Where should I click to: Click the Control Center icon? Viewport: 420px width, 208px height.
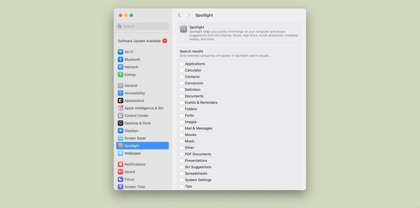coord(121,116)
